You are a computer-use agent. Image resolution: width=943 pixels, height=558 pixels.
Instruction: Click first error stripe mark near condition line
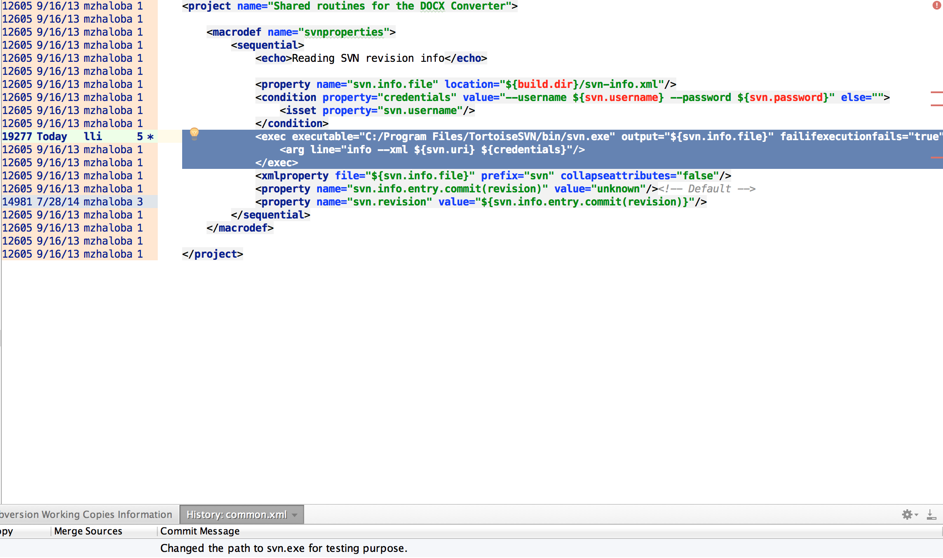pos(936,92)
